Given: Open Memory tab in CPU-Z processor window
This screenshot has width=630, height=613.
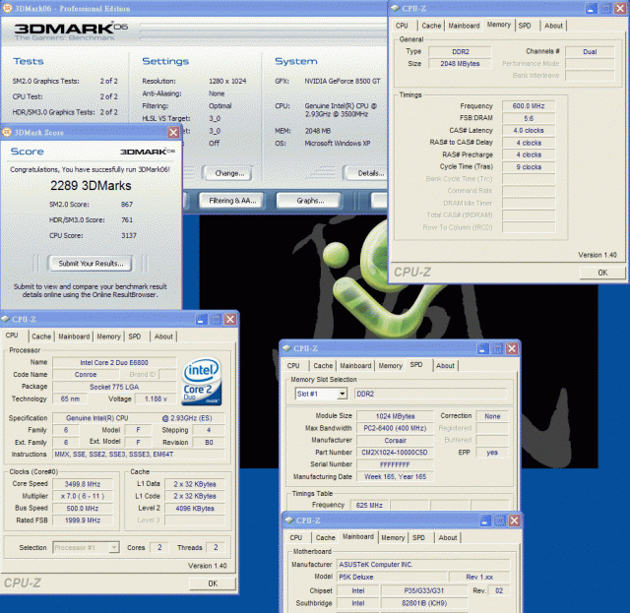Looking at the screenshot, I should click(108, 337).
